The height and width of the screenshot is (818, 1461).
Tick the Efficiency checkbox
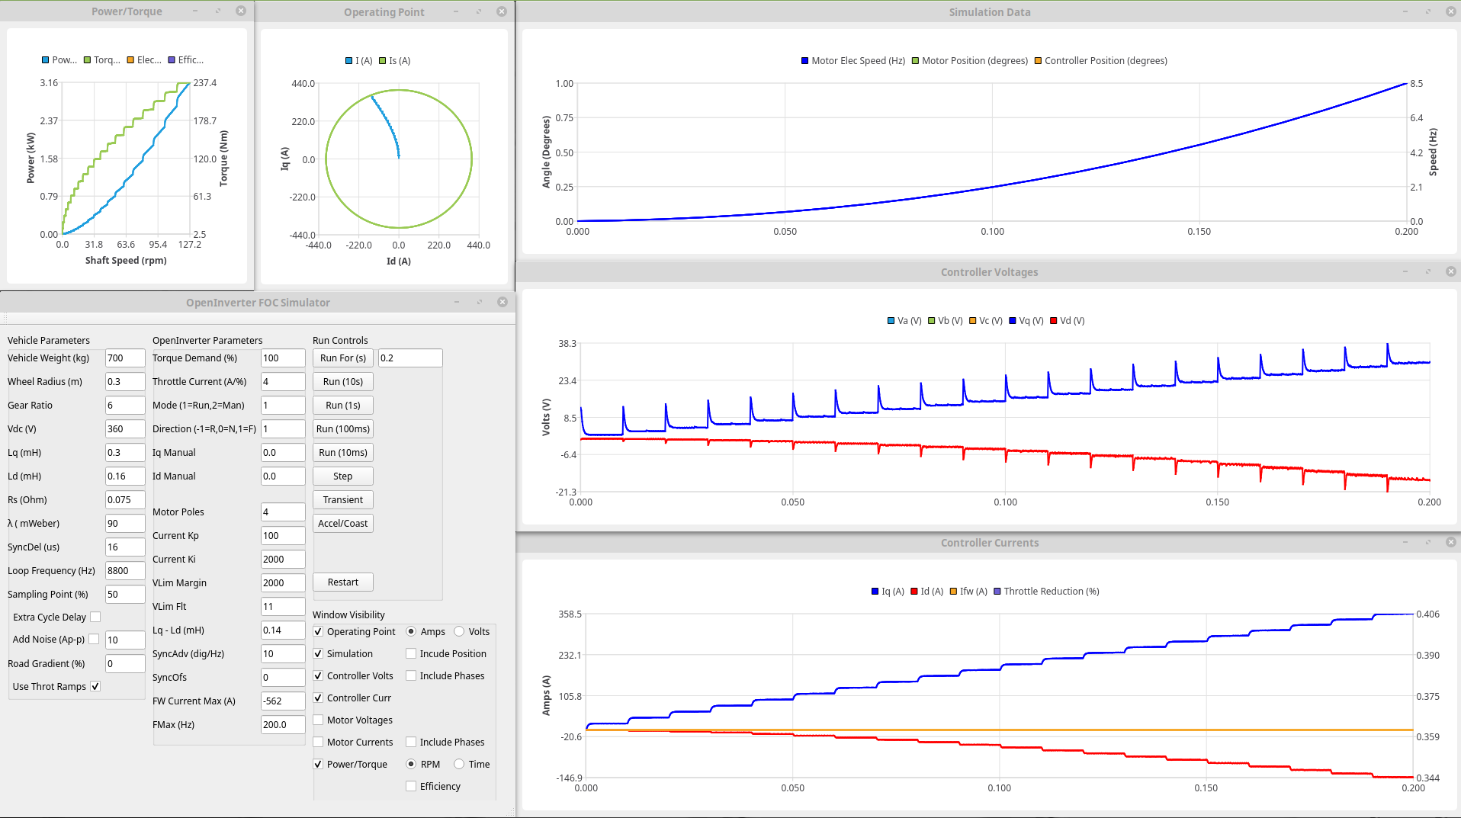[x=411, y=786]
